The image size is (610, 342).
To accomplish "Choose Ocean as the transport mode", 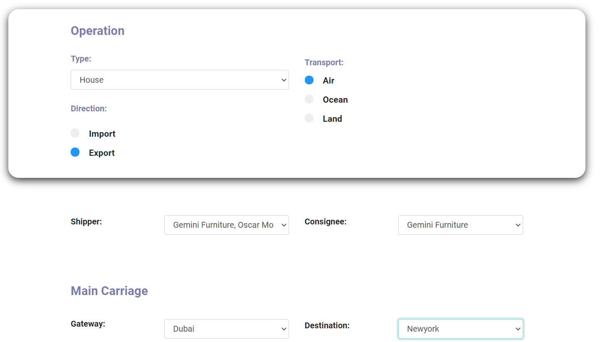I will pos(309,99).
